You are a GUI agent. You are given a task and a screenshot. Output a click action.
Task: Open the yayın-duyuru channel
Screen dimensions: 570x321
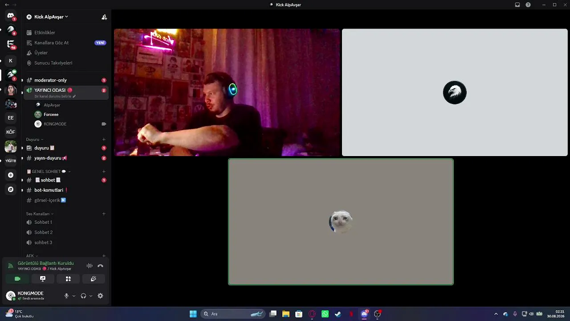click(x=66, y=158)
